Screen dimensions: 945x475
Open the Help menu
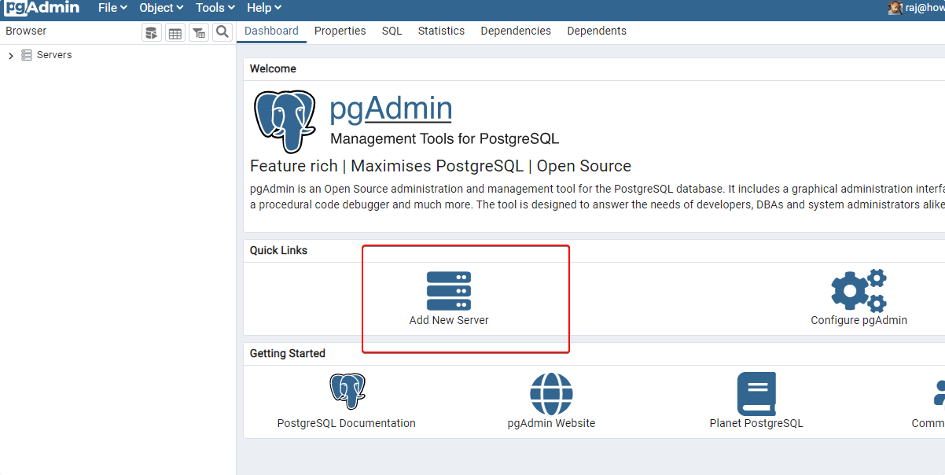(263, 8)
